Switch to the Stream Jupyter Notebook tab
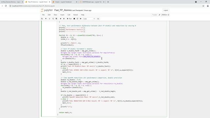The height and width of the screenshot is (118, 210). tap(63, 2)
